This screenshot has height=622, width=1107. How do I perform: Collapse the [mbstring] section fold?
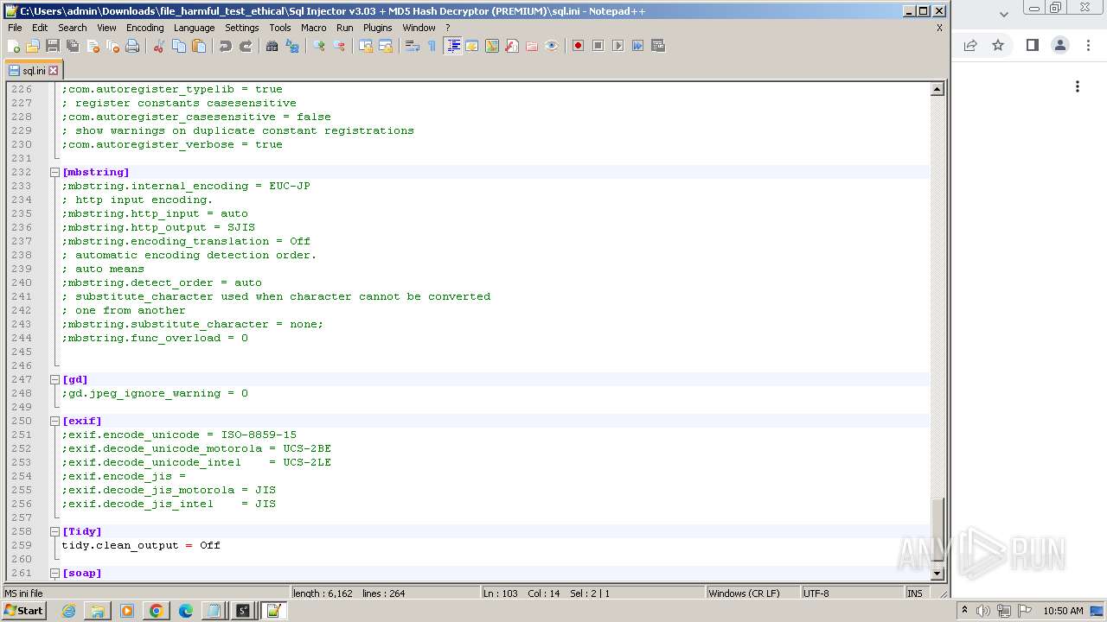click(54, 172)
